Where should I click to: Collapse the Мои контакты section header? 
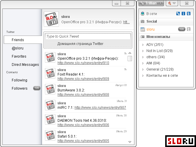coord(166,37)
